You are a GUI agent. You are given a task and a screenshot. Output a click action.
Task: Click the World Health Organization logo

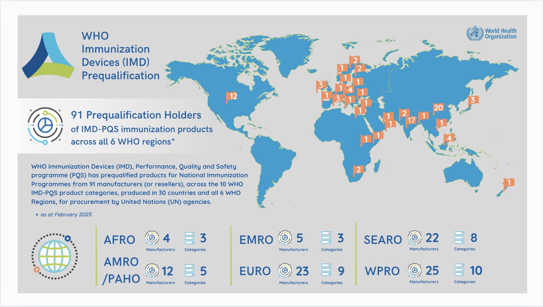coord(492,34)
